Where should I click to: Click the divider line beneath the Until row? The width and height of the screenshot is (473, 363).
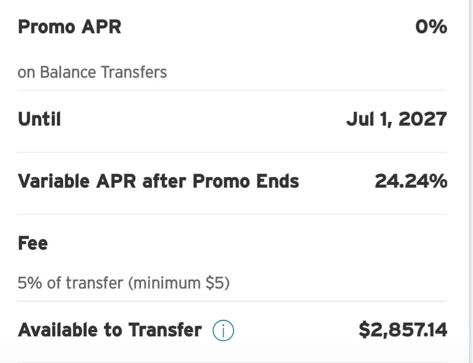[x=232, y=152]
